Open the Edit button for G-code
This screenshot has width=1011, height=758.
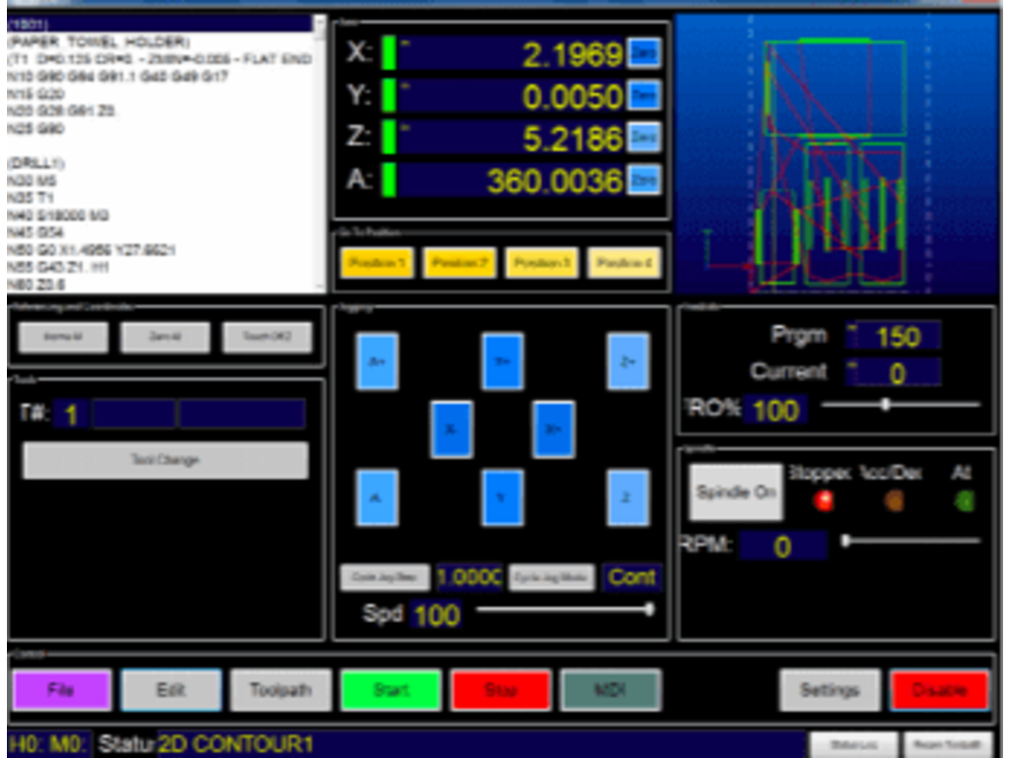pos(172,690)
